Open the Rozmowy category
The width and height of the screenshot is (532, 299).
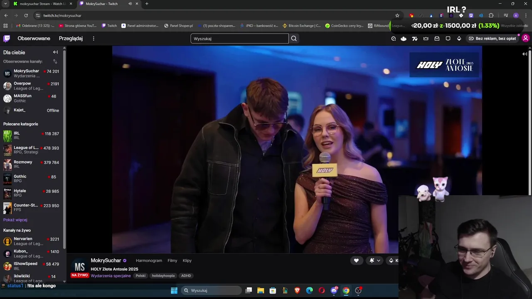point(31,164)
